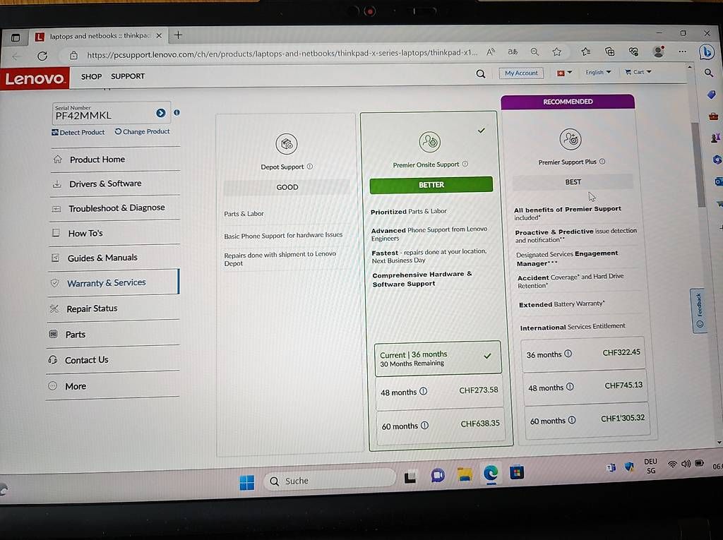Click the Lenovo logo
The height and width of the screenshot is (540, 723).
[35, 78]
